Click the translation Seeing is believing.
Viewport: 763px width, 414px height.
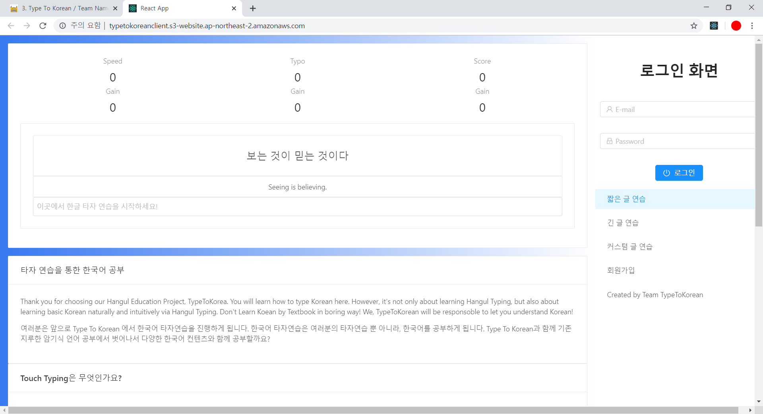click(297, 187)
